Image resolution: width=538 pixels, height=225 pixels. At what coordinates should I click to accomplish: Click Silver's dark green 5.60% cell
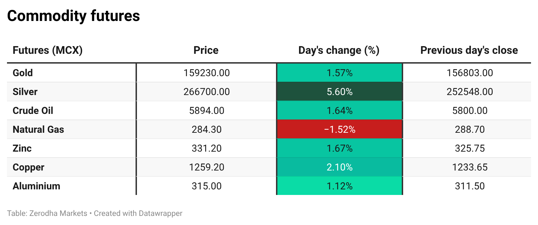point(339,92)
